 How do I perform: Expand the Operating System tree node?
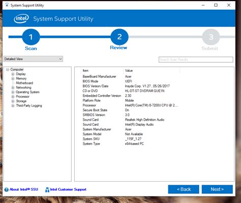(x=13, y=92)
